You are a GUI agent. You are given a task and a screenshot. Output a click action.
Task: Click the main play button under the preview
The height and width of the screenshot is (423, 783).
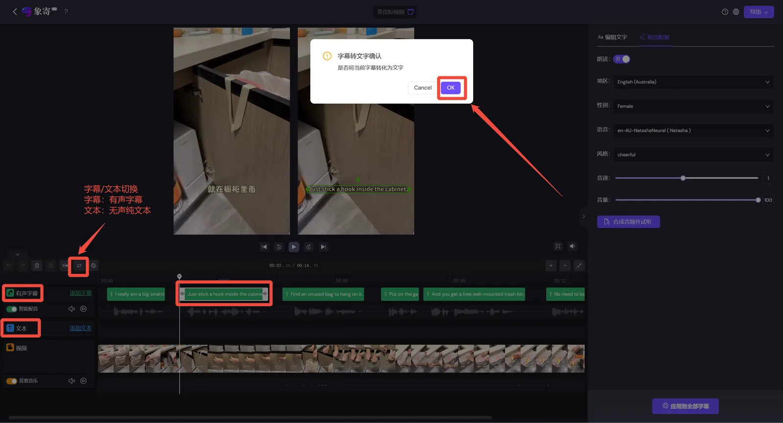tap(294, 247)
